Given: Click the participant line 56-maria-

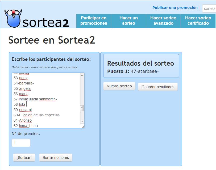Looking at the screenshot, I should coord(22,94).
